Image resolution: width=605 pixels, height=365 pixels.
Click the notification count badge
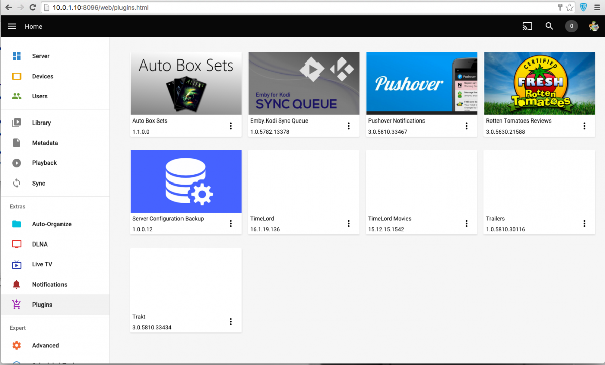(571, 26)
